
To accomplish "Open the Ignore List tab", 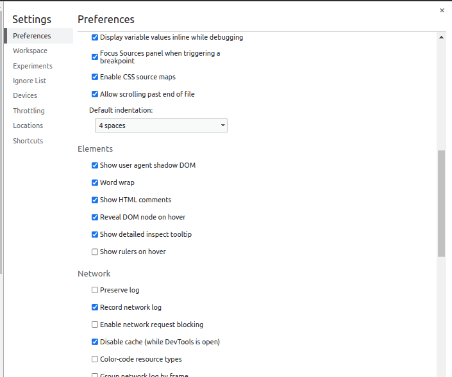I will click(x=29, y=81).
